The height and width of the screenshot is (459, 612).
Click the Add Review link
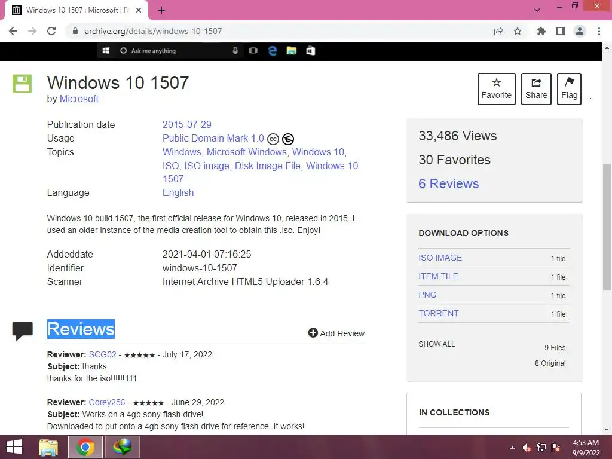click(336, 333)
